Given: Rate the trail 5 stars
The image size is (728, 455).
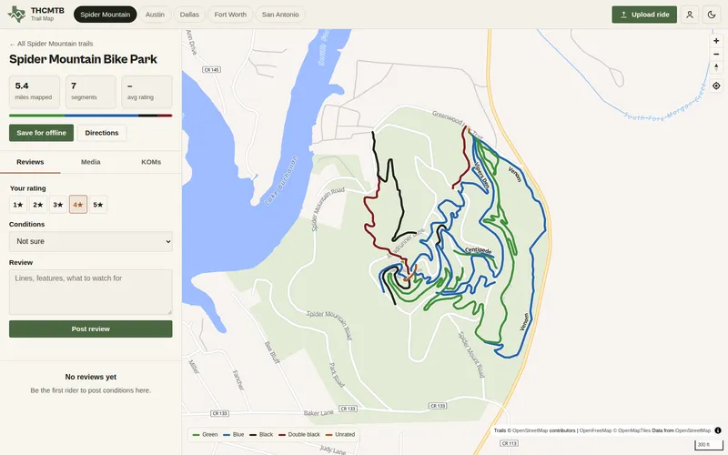Looking at the screenshot, I should [x=98, y=204].
